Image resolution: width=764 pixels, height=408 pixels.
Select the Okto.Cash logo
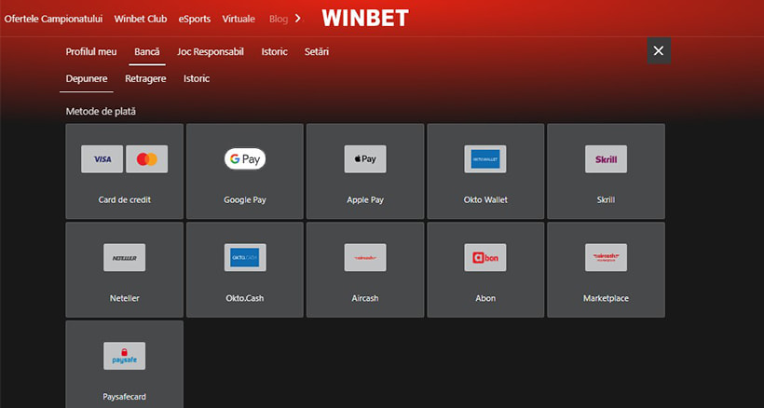click(x=245, y=257)
